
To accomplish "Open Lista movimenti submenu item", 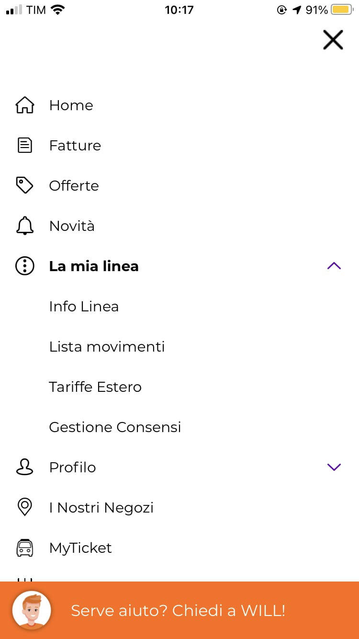I will point(107,347).
